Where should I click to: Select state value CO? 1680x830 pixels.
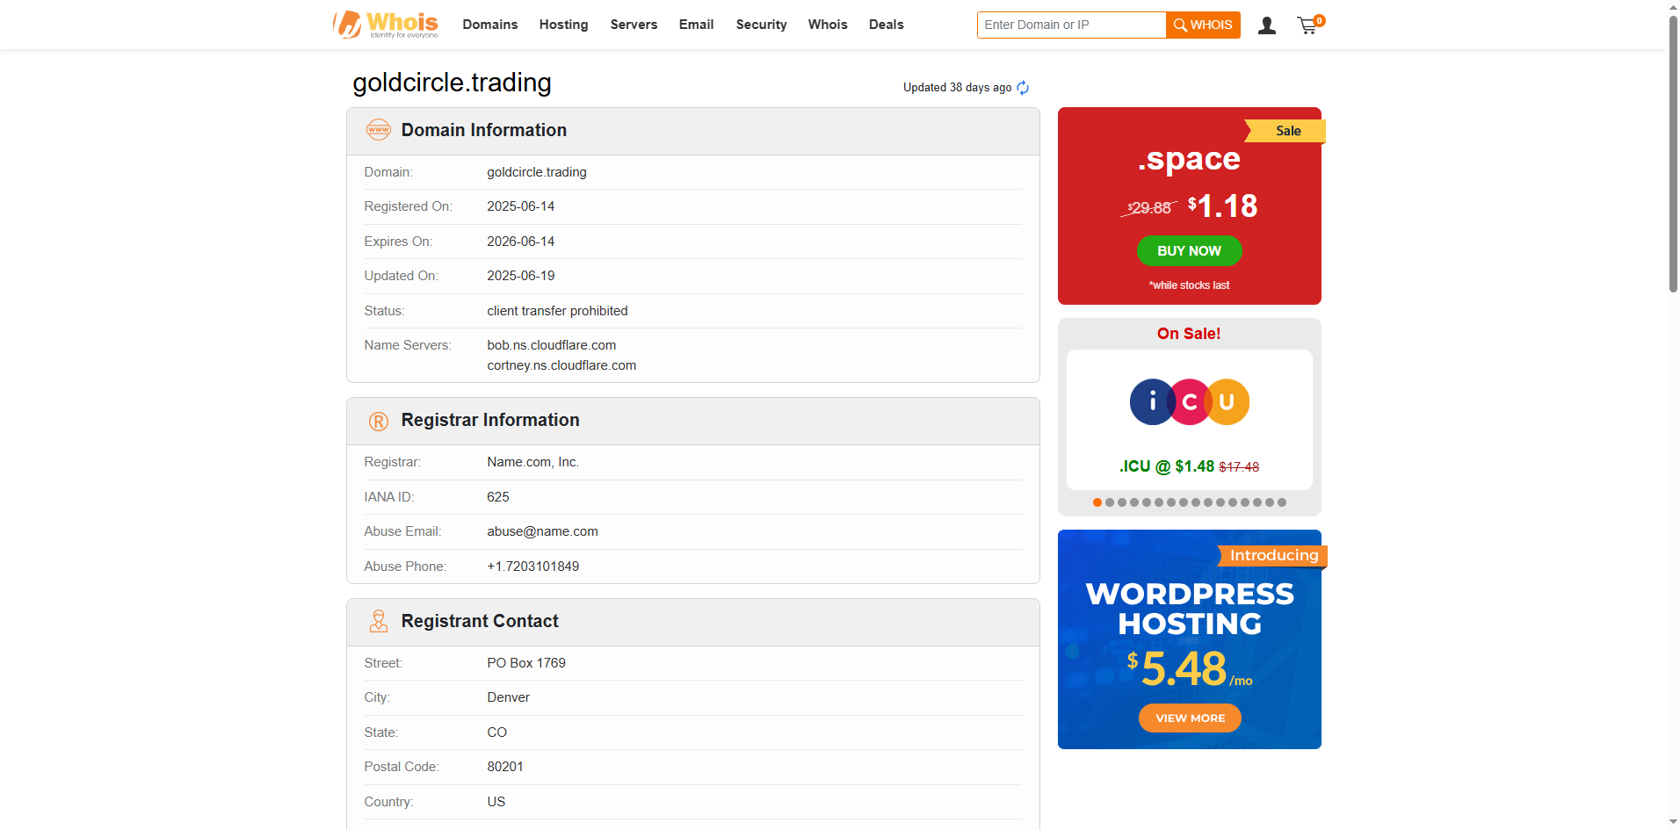pos(496,733)
